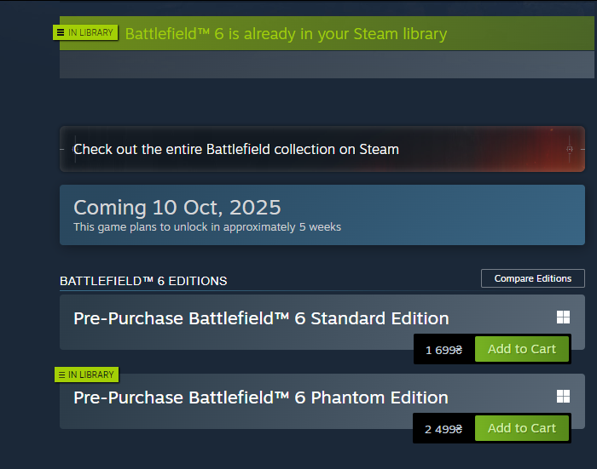Click the crosshair icon on the collection banner's right
Viewport: 597px width, 469px height.
pyautogui.click(x=570, y=149)
